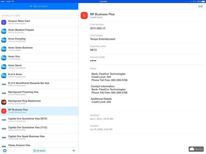Tap Visa logo beside Capital One Spark Business
This screenshot has height=154, width=206.
(4, 138)
